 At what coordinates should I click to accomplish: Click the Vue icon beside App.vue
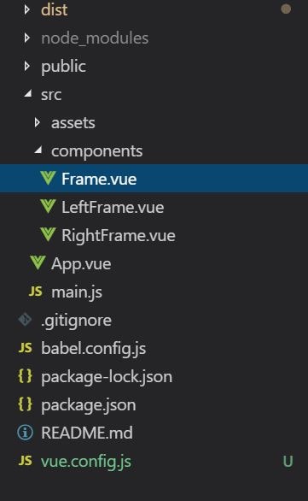tap(38, 262)
